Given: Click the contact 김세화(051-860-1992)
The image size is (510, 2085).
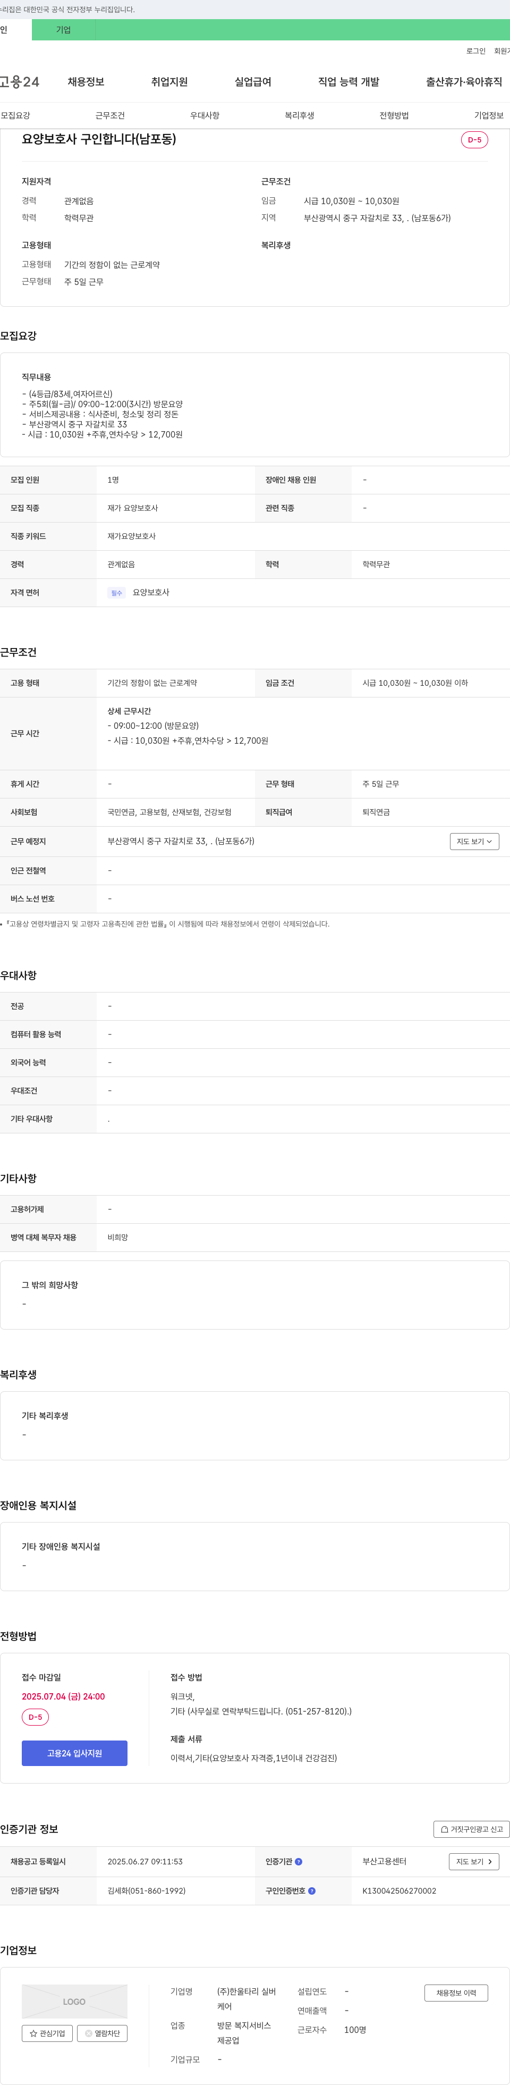Looking at the screenshot, I should tap(146, 1891).
